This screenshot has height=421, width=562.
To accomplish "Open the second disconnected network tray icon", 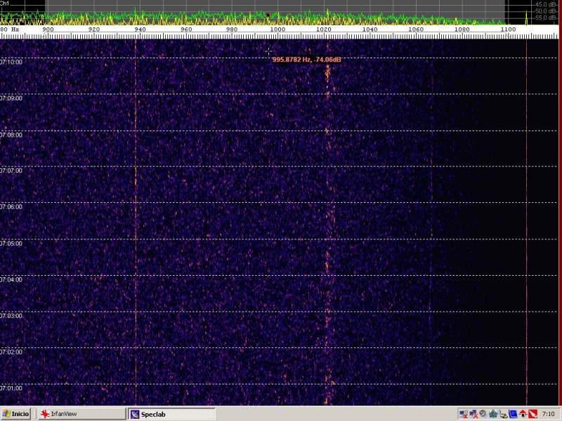I will click(473, 414).
